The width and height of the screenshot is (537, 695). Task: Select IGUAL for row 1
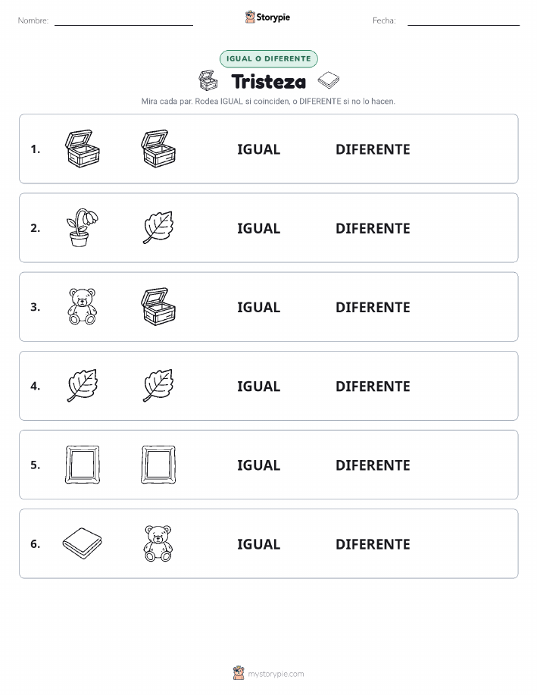coord(259,149)
